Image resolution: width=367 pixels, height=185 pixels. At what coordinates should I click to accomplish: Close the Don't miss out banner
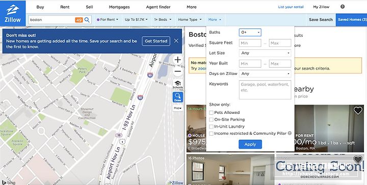176,41
